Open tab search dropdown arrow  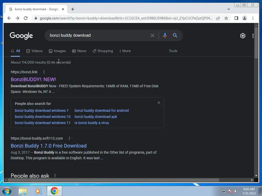click(228, 9)
